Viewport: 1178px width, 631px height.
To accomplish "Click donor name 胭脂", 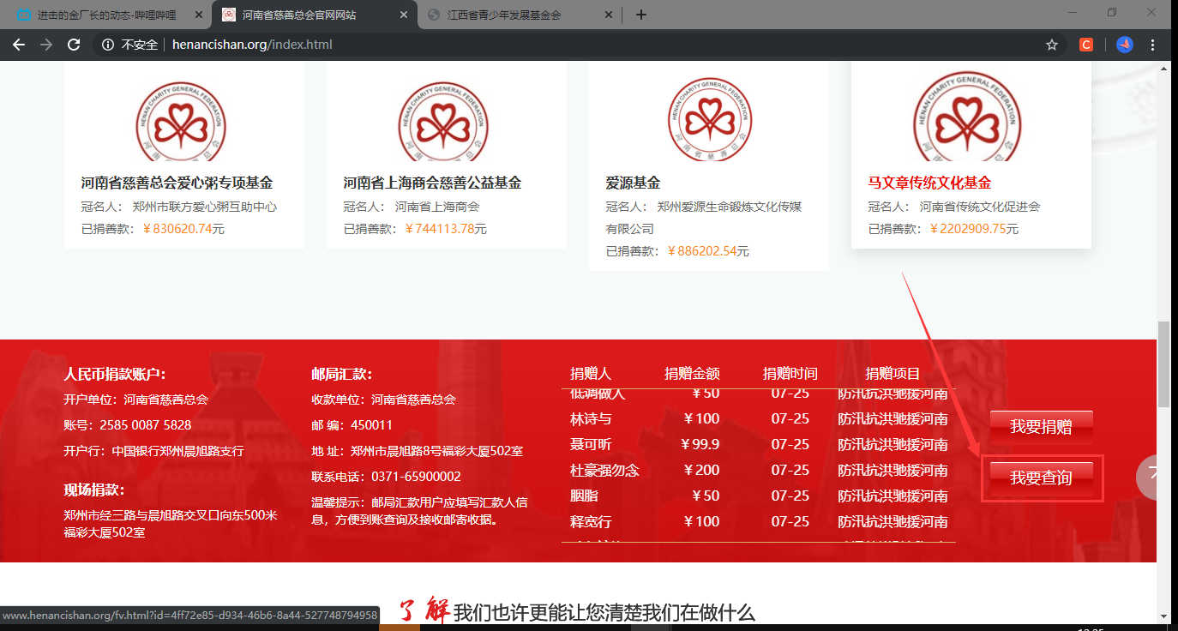I will pos(585,496).
